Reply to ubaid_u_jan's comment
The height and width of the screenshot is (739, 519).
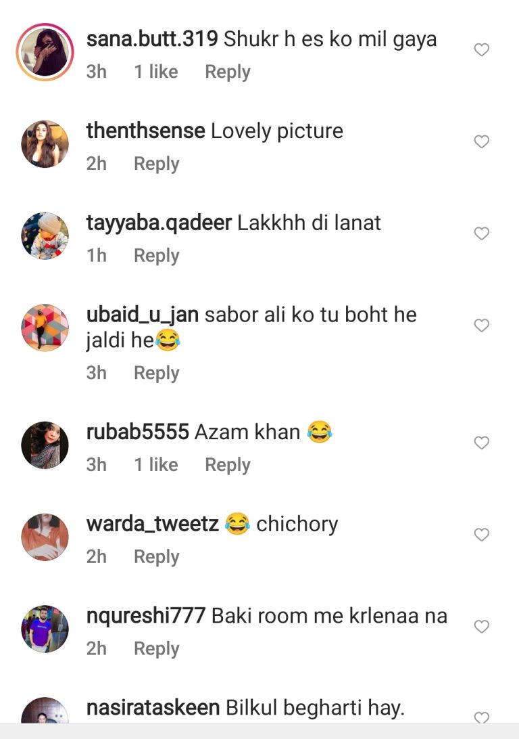click(x=157, y=374)
